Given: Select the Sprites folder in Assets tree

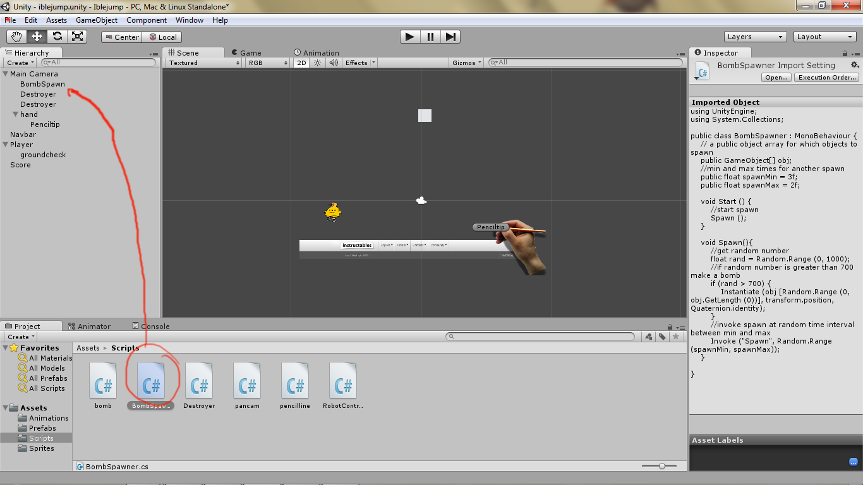Looking at the screenshot, I should click(41, 448).
